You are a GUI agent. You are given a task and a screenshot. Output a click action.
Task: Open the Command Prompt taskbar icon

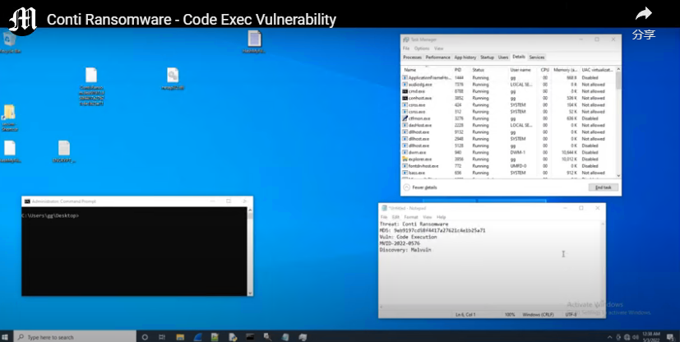250,337
